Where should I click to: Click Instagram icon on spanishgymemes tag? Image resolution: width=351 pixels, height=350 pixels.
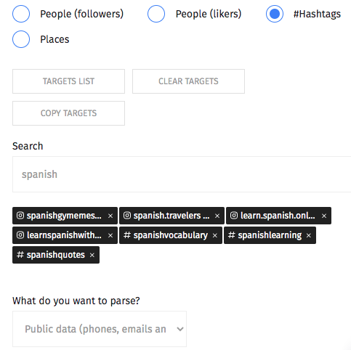(20, 215)
